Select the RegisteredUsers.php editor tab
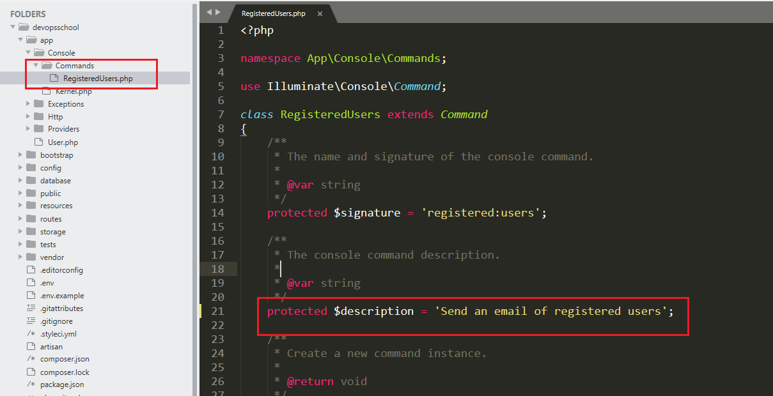Viewport: 773px width, 396px height. tap(273, 13)
